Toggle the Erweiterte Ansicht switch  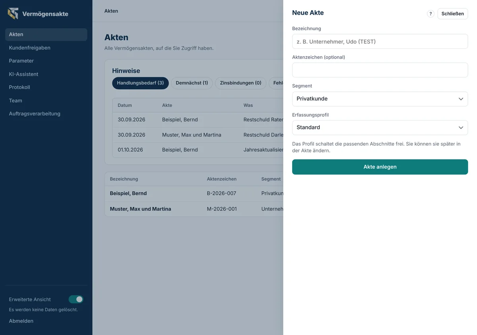pyautogui.click(x=76, y=299)
